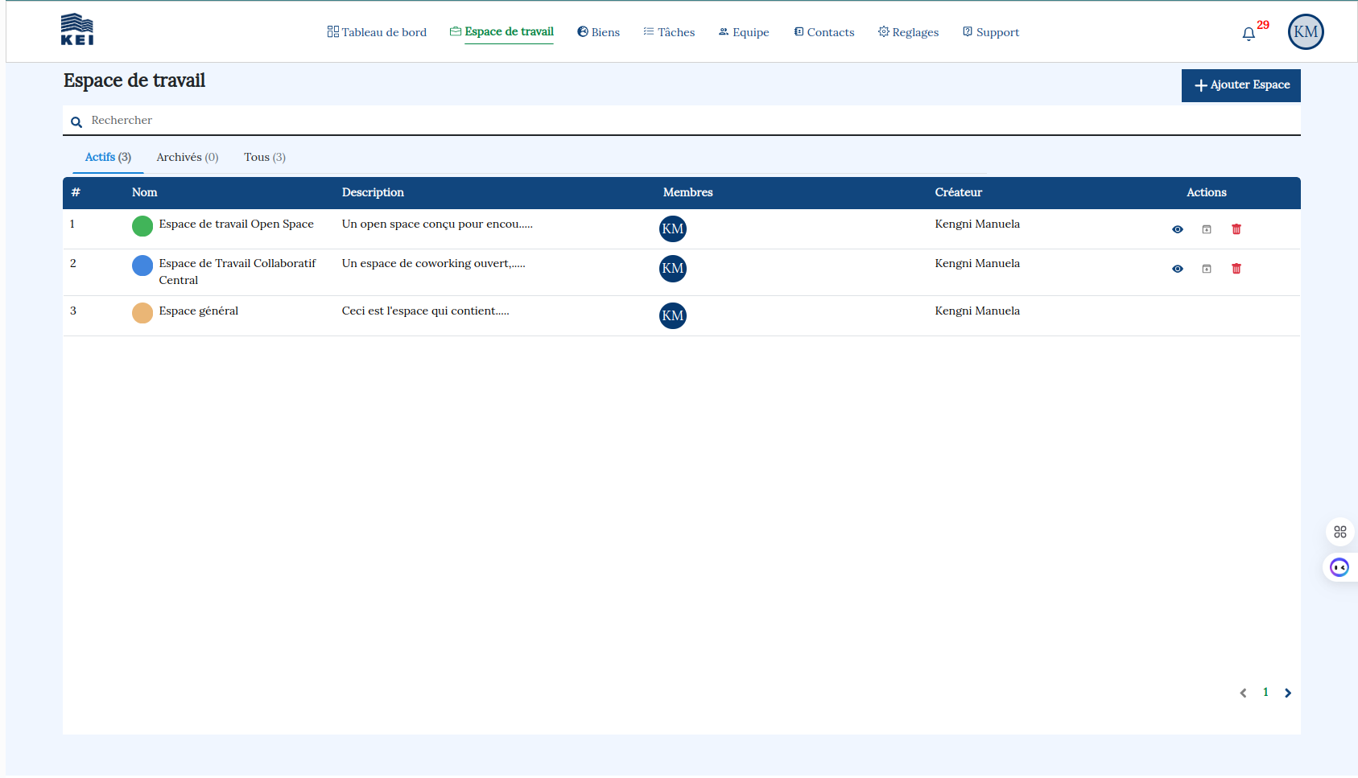Open the KM user profile avatar
This screenshot has width=1358, height=778.
(1306, 32)
